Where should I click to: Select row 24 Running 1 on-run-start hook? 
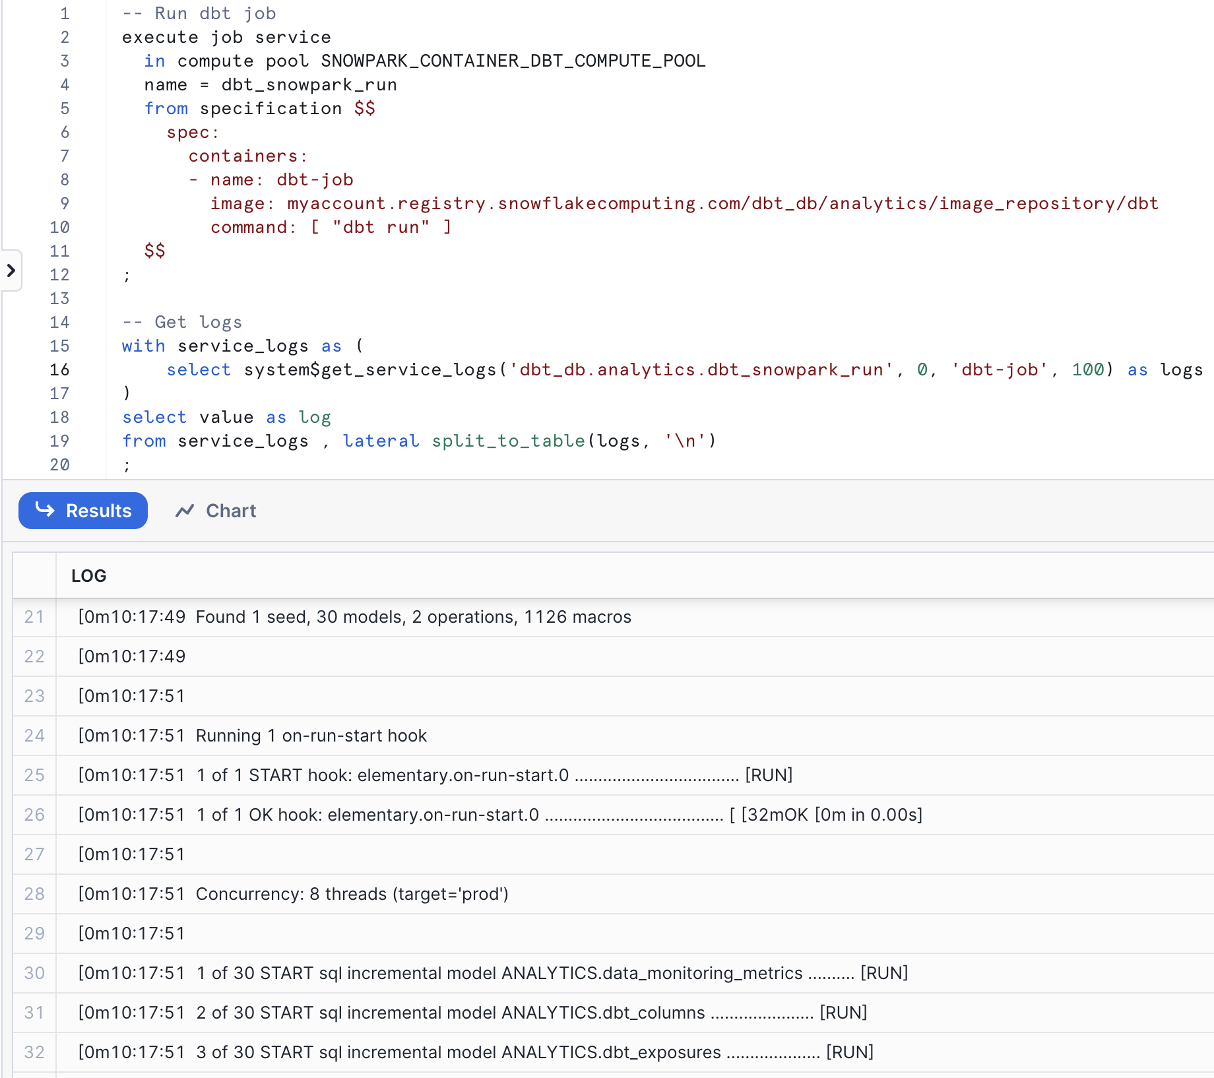614,736
